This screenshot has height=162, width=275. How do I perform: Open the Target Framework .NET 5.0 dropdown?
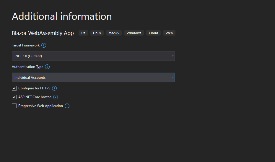point(93,56)
